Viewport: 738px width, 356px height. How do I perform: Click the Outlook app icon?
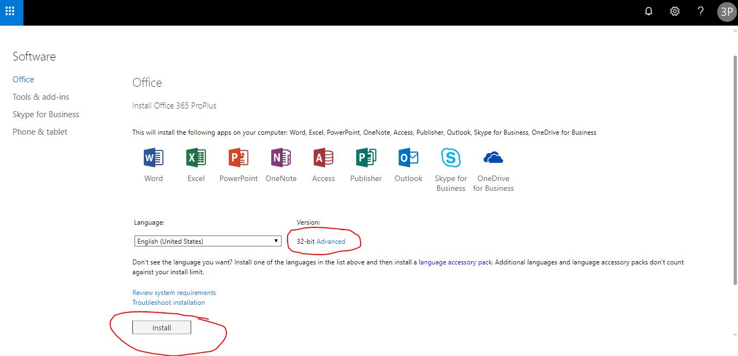click(408, 158)
